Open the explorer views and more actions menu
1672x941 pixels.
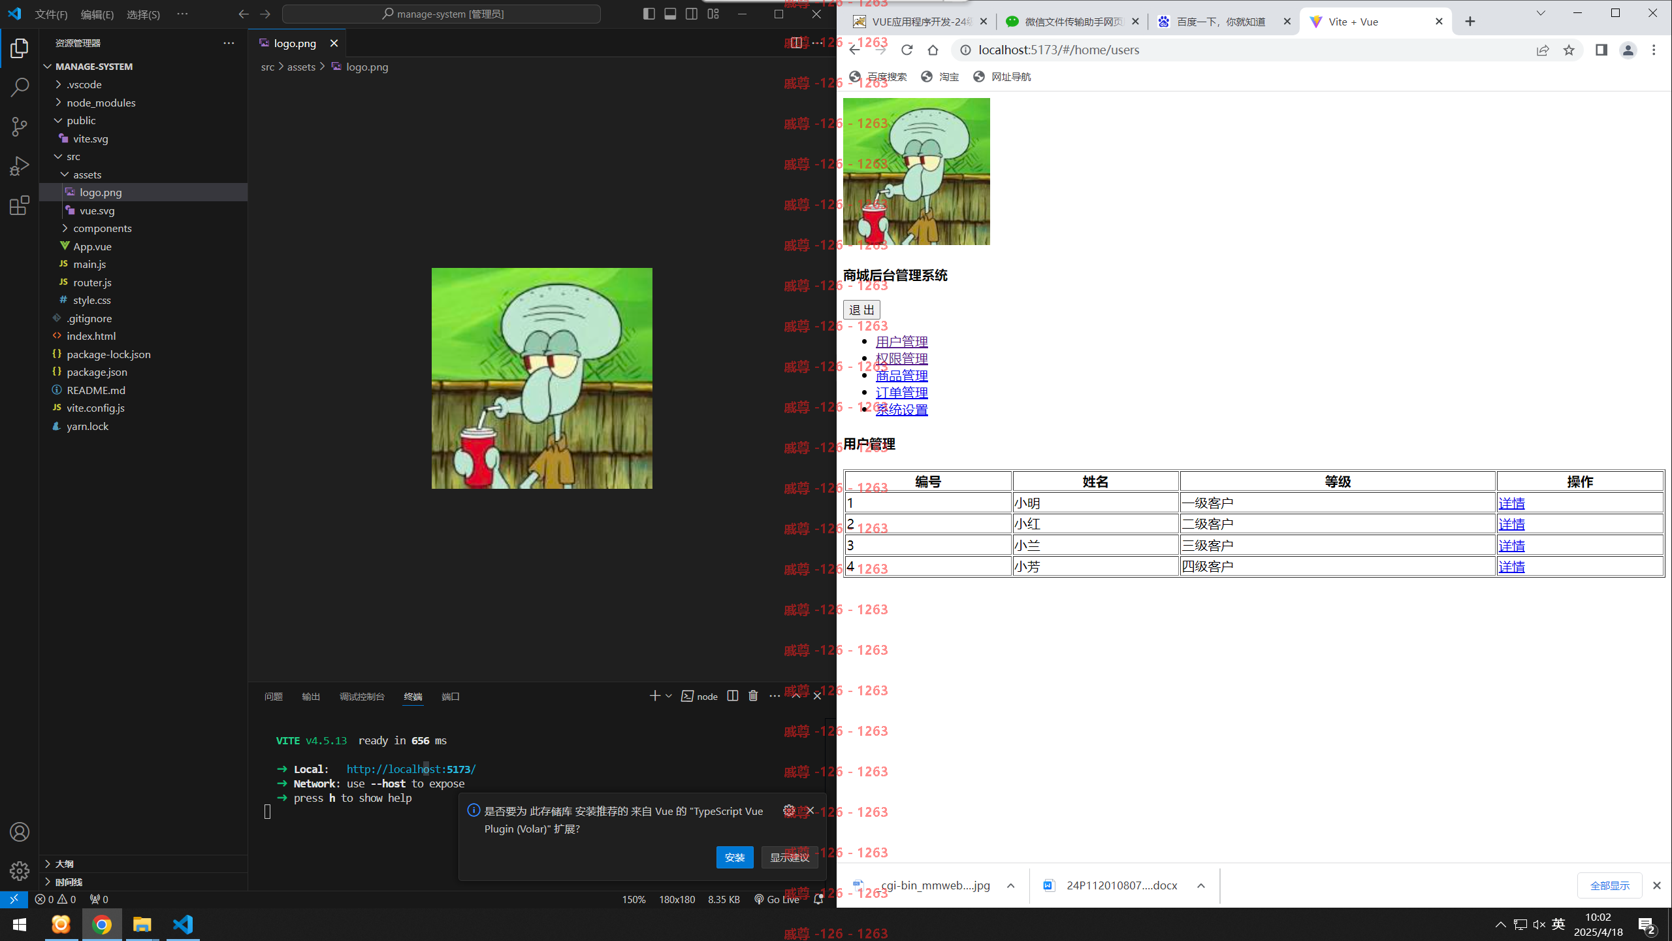point(229,43)
